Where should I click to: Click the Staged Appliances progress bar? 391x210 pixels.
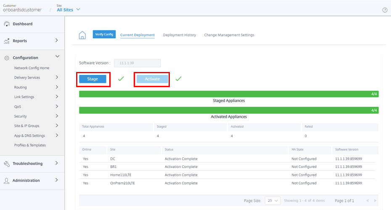click(x=229, y=94)
